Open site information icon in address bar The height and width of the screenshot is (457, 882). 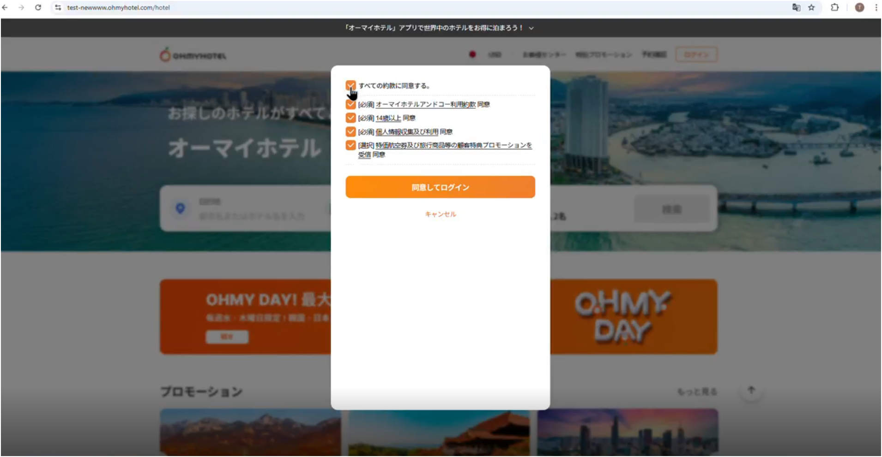click(58, 7)
